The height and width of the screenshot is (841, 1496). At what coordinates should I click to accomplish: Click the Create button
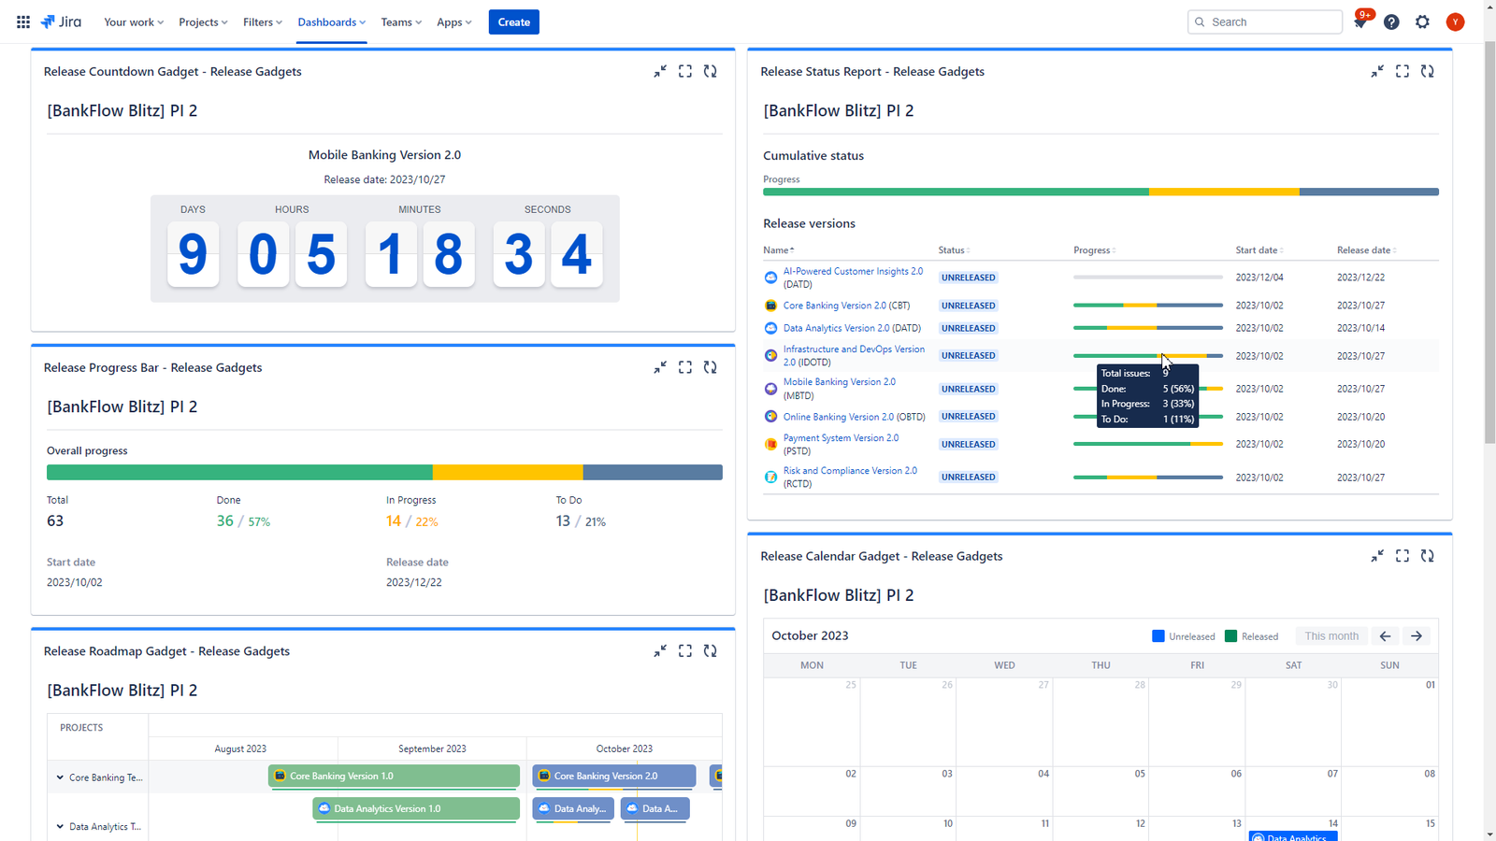(x=513, y=21)
